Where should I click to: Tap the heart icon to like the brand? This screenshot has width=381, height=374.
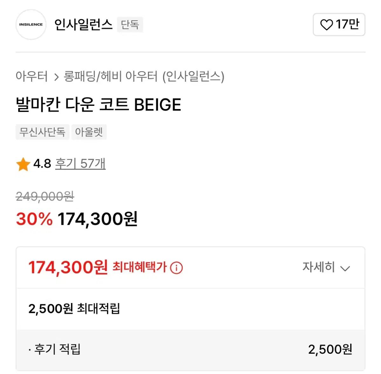click(326, 25)
